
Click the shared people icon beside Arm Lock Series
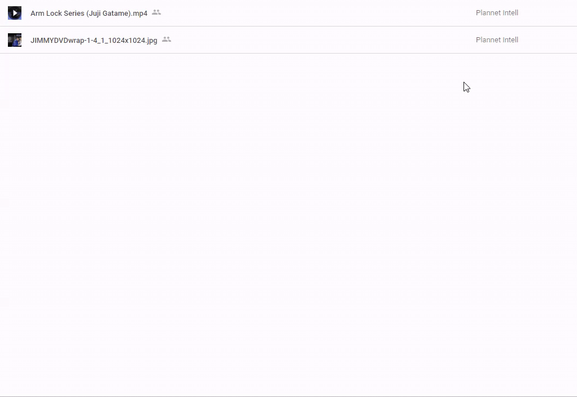[x=156, y=12]
